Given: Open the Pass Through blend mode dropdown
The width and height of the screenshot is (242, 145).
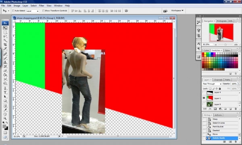Looking at the screenshot, I should point(212,84).
